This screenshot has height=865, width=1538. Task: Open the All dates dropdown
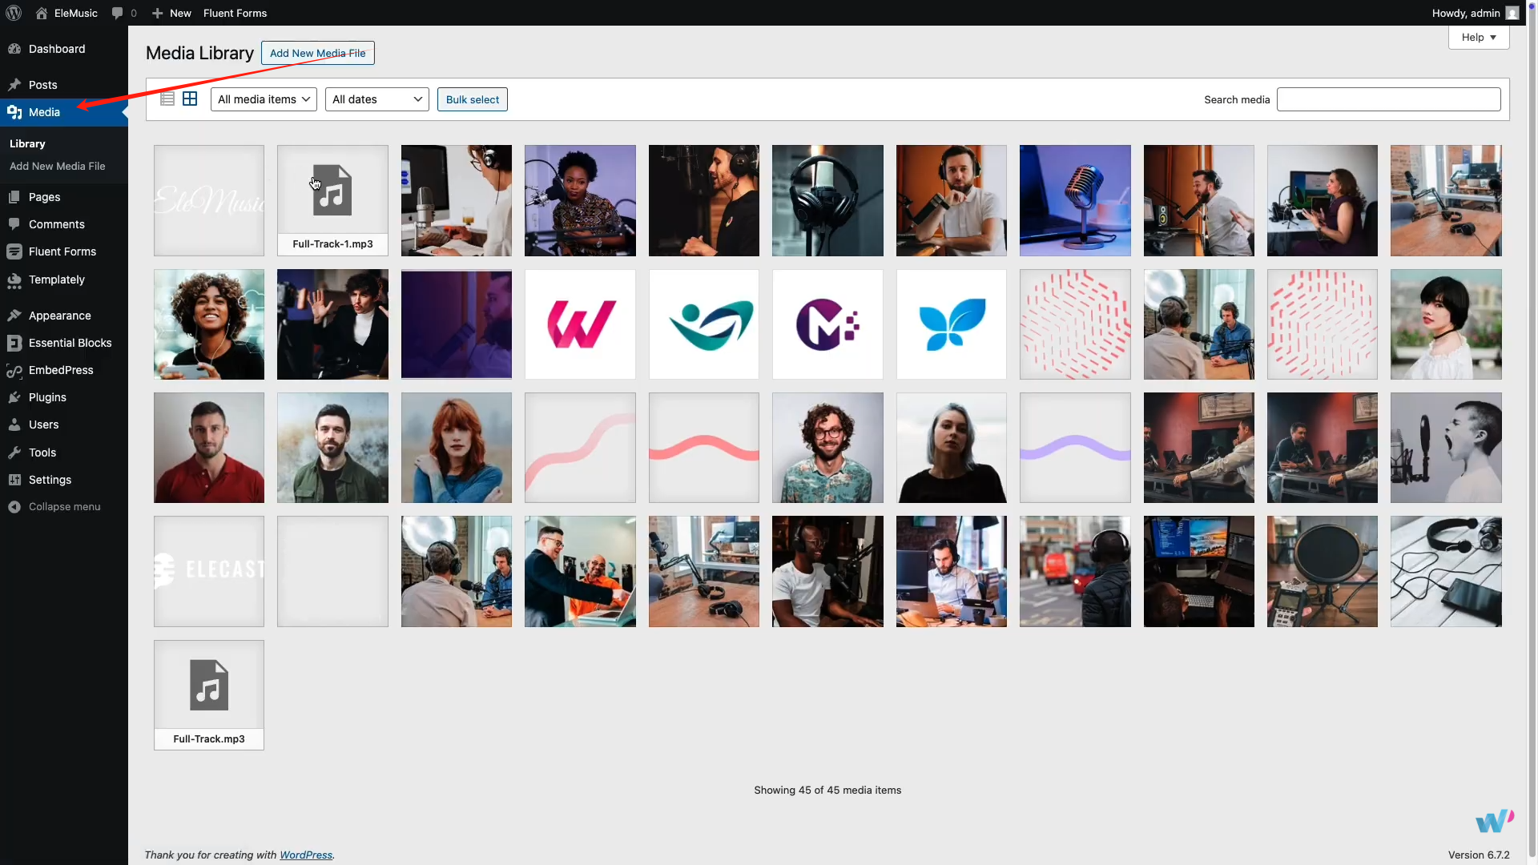pyautogui.click(x=376, y=99)
